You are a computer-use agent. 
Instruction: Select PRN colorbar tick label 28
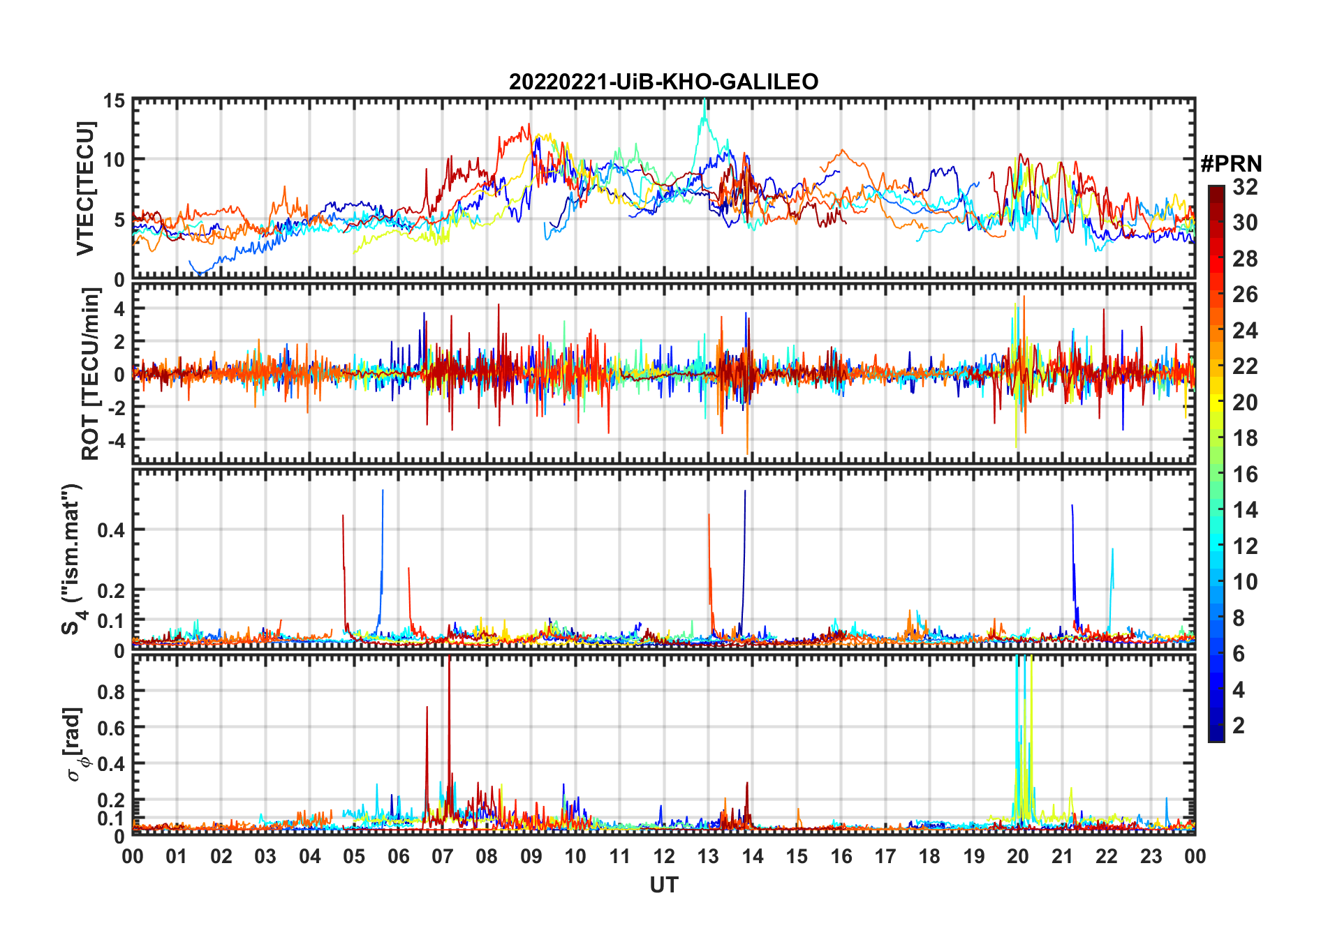coord(1245,258)
